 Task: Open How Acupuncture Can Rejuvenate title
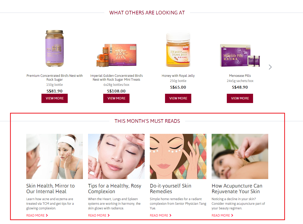click(x=237, y=189)
